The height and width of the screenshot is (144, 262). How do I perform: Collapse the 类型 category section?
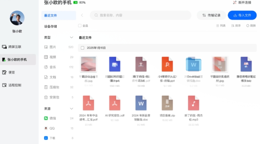click(x=71, y=37)
